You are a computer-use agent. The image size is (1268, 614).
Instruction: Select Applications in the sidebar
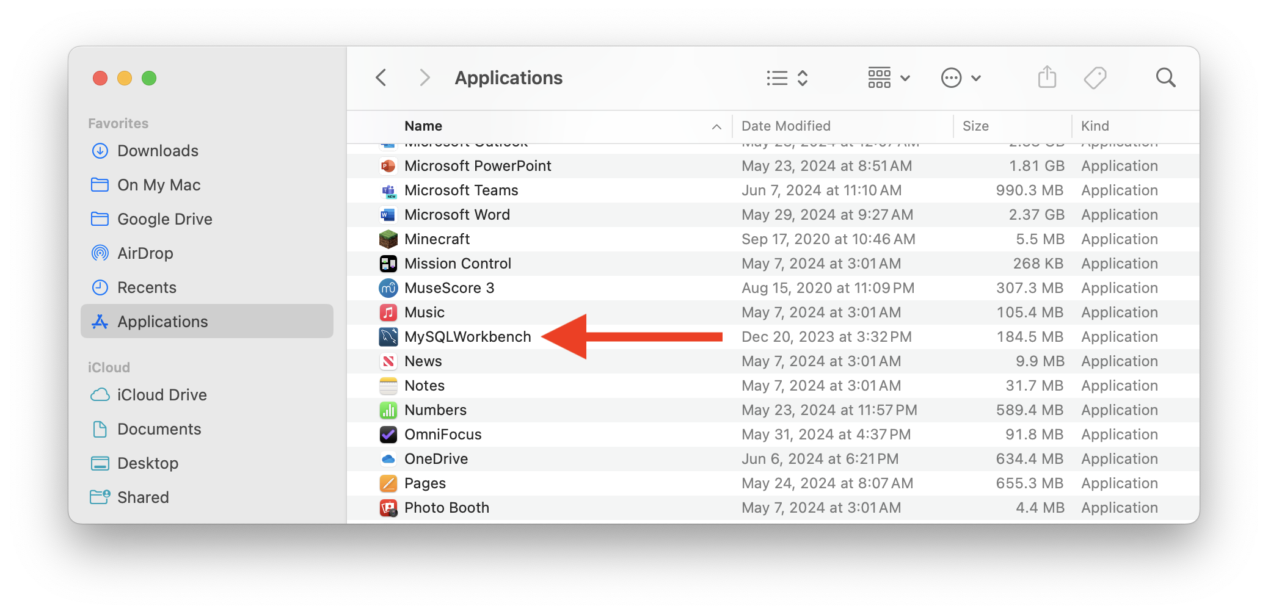coord(206,321)
